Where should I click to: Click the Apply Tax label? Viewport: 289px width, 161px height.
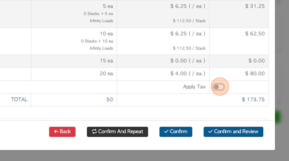tap(194, 87)
